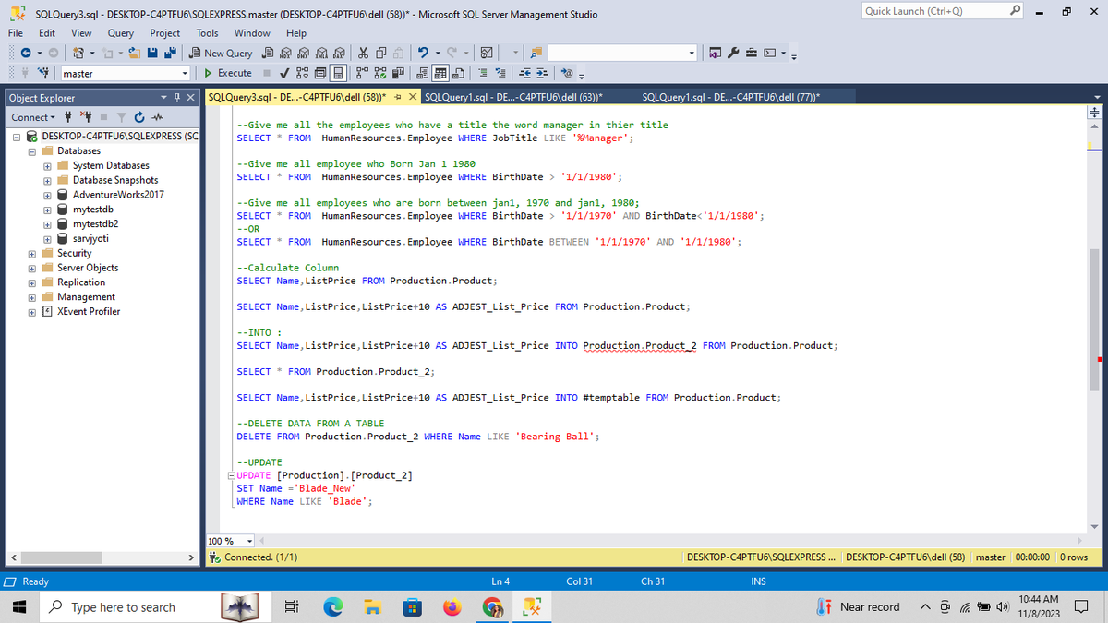
Task: Click the Analysis Services MDX Query icon
Action: click(x=285, y=54)
